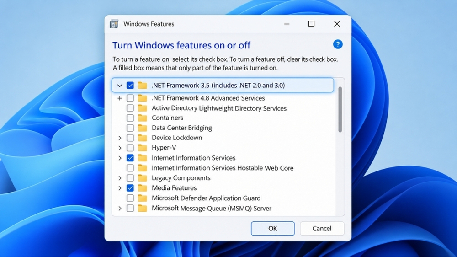457x257 pixels.
Task: Tick the Data Center Bridging checkbox
Action: (x=130, y=128)
